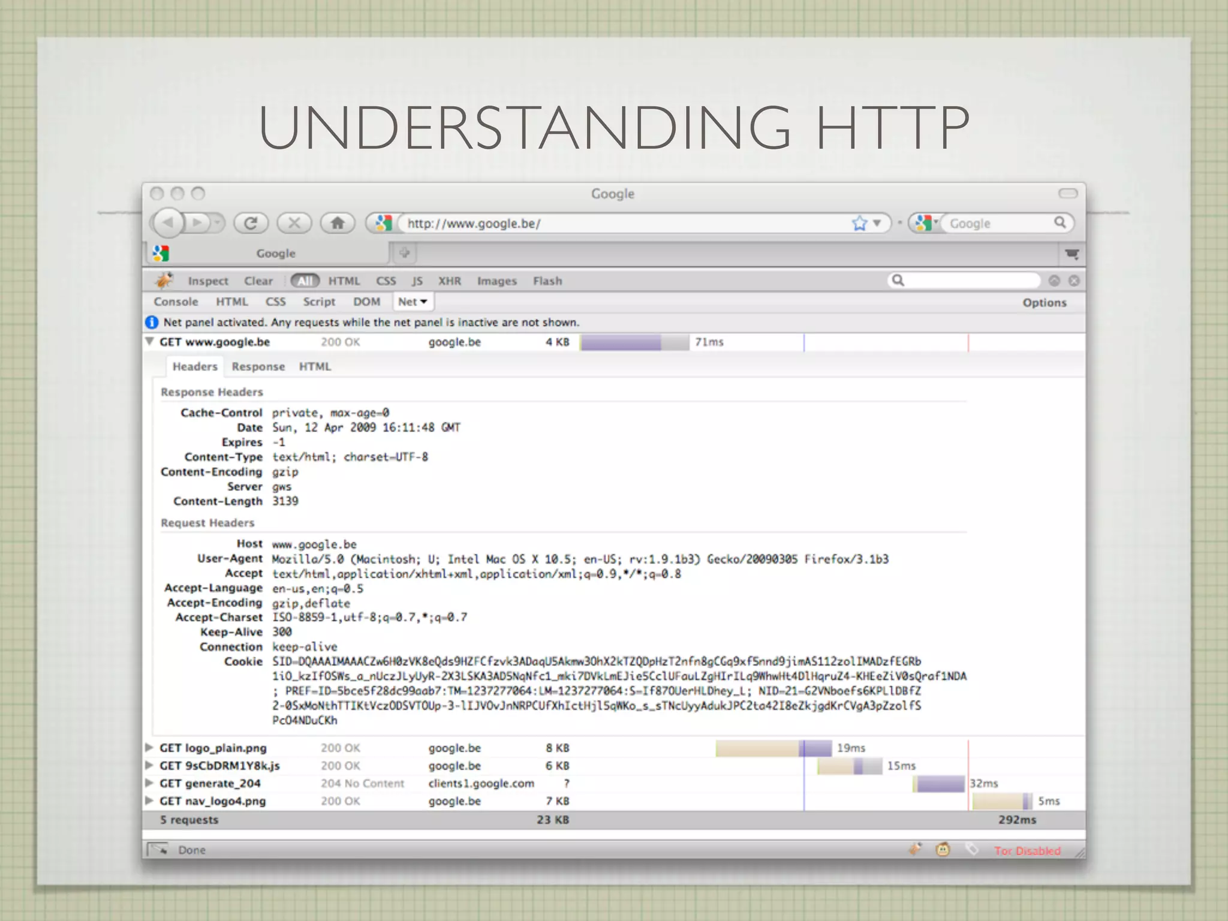Click the Firebug status bar icon
This screenshot has height=921, width=1228.
coord(915,849)
